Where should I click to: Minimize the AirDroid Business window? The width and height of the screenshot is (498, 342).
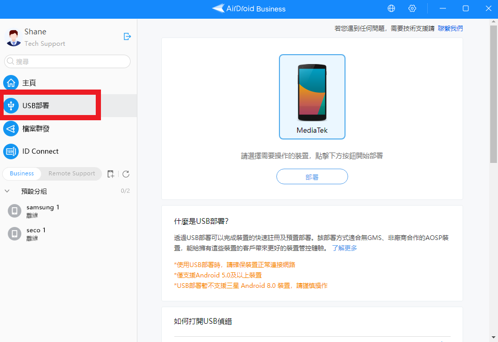pyautogui.click(x=443, y=8)
